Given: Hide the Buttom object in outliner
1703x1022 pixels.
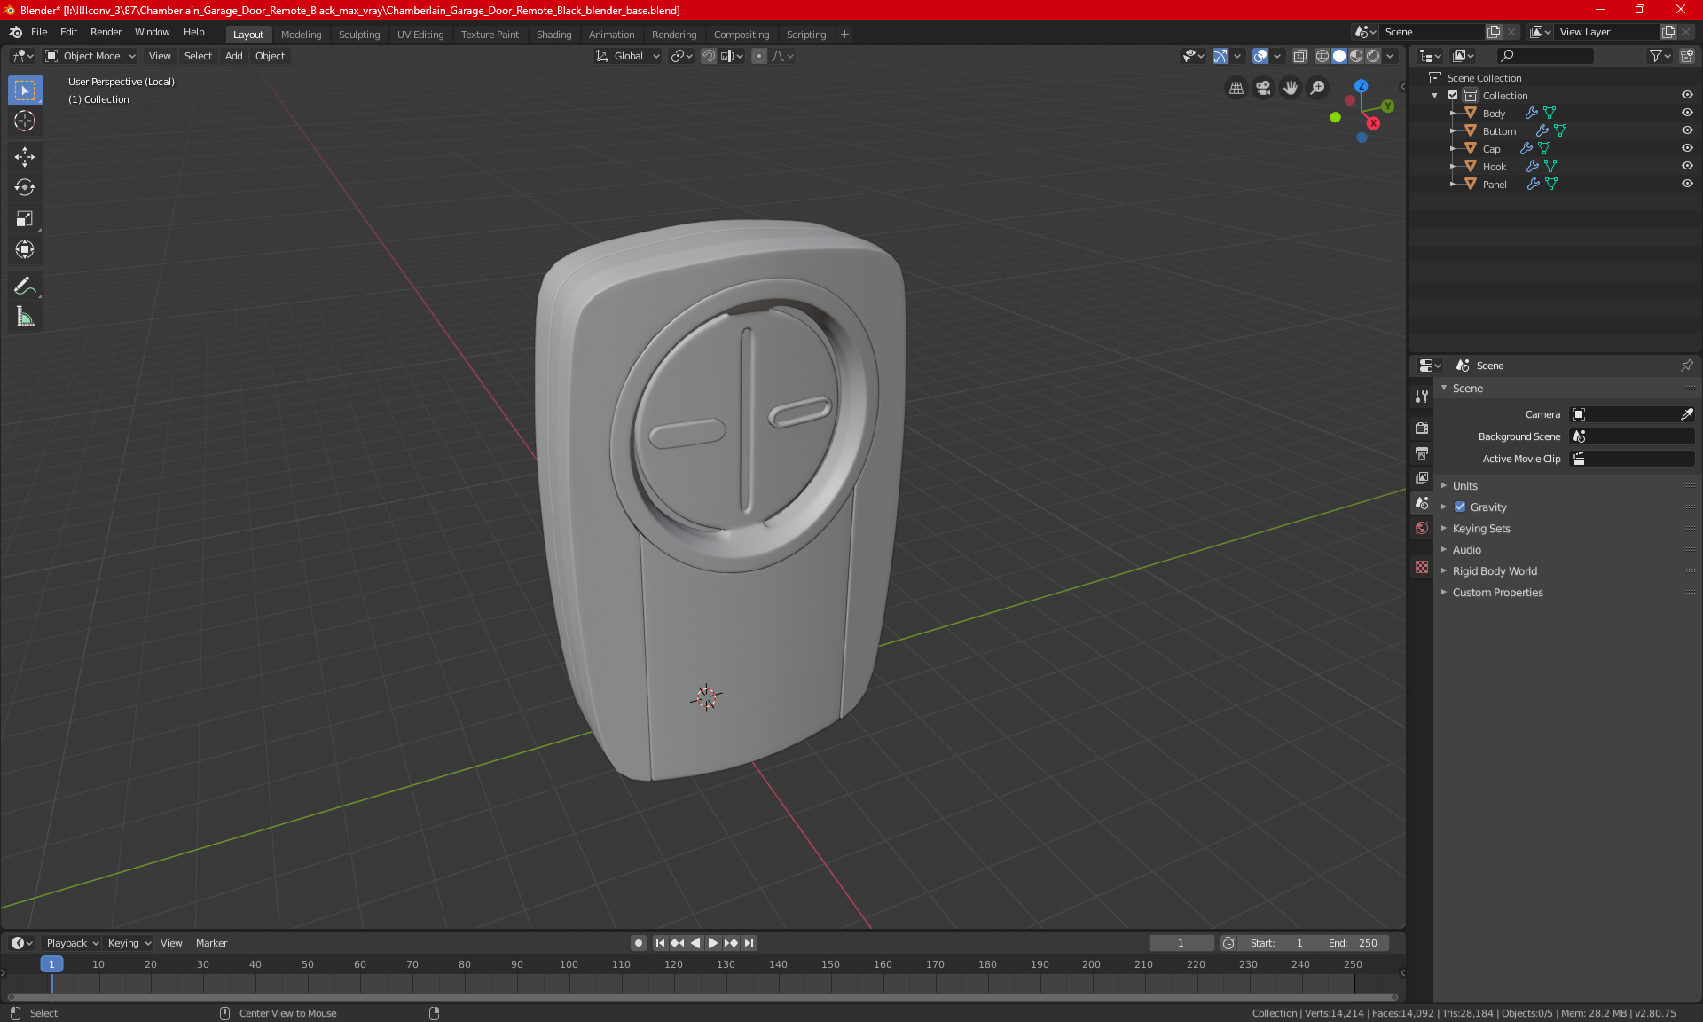Looking at the screenshot, I should point(1687,130).
